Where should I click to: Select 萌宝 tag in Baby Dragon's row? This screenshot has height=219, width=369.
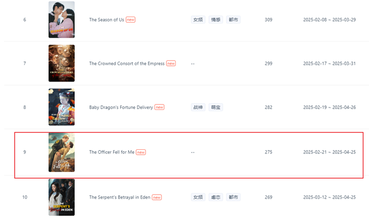pos(216,107)
